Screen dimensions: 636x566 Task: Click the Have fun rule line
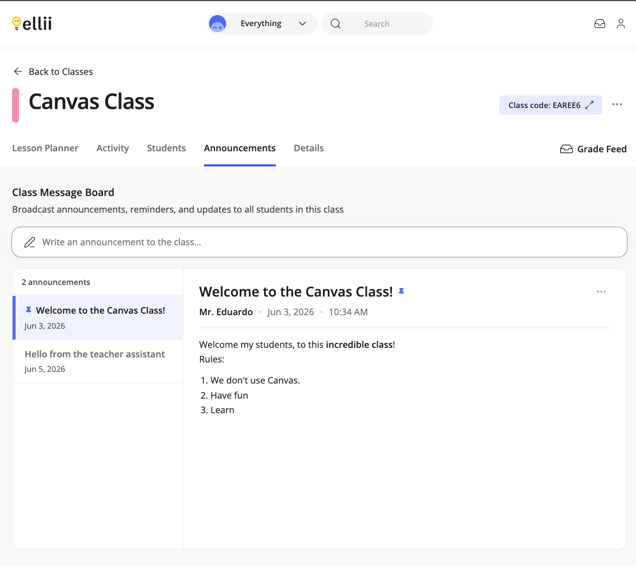[229, 396]
